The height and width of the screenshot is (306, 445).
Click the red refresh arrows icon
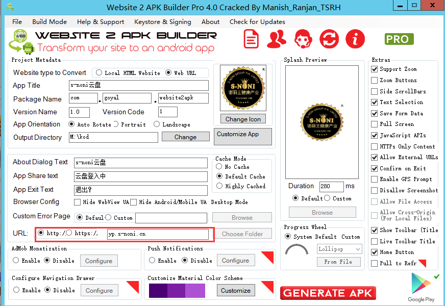[329, 39]
